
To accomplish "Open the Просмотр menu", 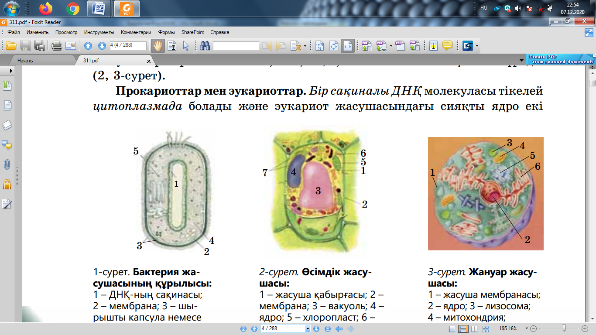I will pos(66,32).
